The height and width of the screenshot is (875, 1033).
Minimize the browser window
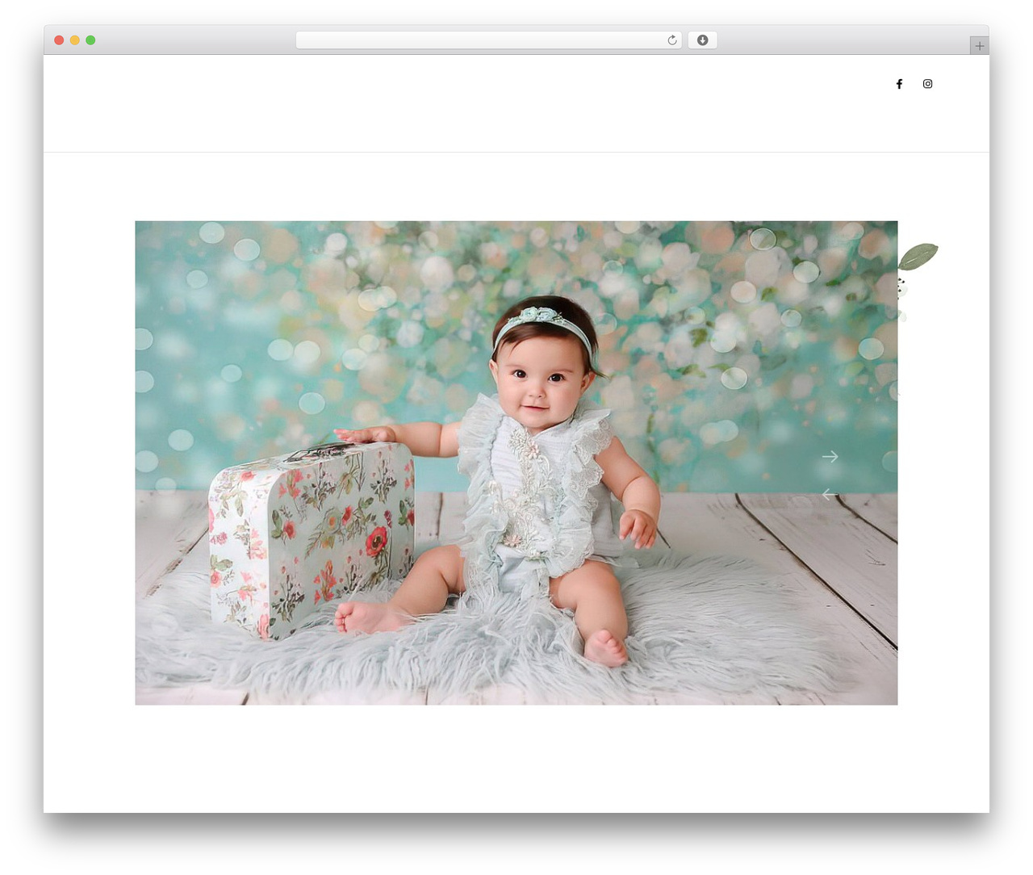point(75,40)
